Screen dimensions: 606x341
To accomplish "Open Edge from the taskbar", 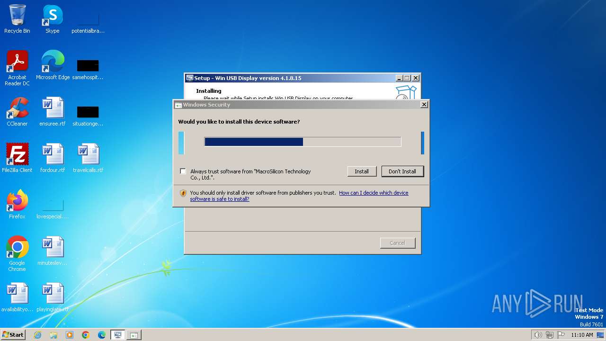I will [x=102, y=335].
